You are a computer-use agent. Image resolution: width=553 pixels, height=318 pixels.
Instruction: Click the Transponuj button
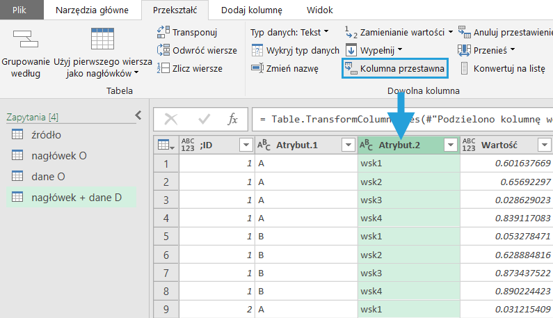click(x=188, y=32)
